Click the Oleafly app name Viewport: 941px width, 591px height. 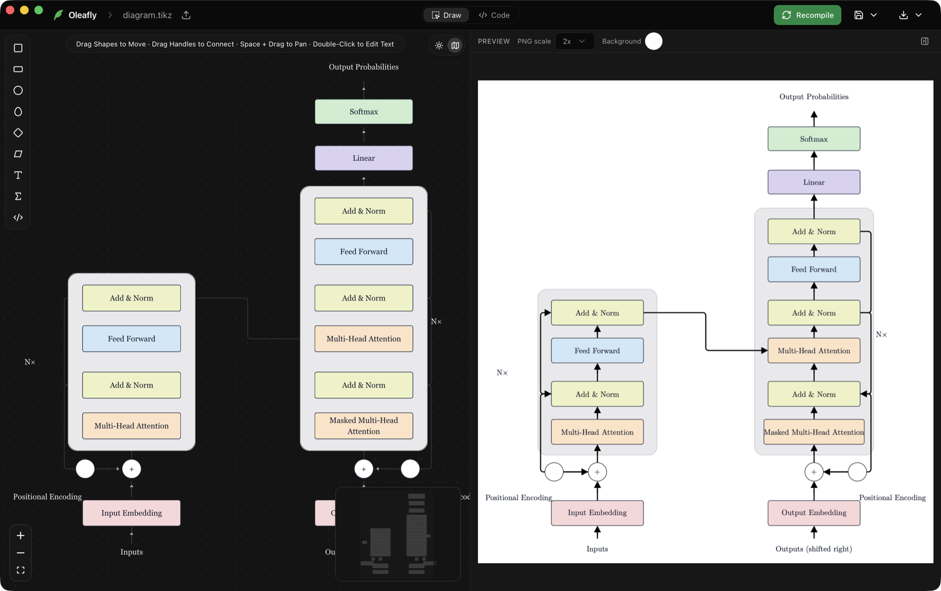point(82,15)
